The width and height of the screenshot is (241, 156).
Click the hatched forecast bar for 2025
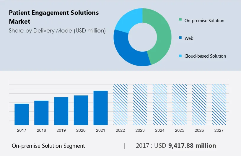coord(180,105)
